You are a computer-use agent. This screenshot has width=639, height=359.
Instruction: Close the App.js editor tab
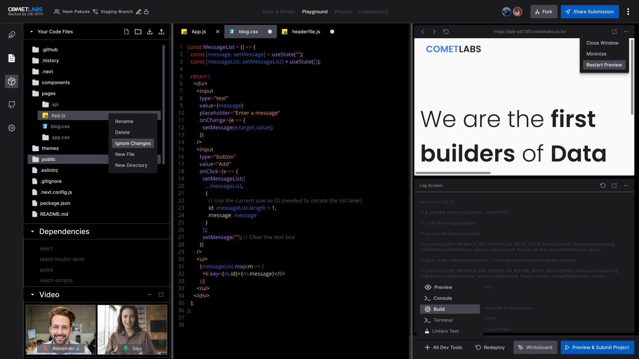218,32
